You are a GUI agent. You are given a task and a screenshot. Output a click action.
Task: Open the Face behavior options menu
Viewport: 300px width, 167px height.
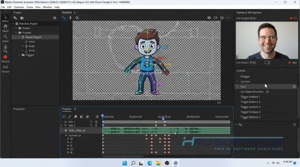click(294, 86)
